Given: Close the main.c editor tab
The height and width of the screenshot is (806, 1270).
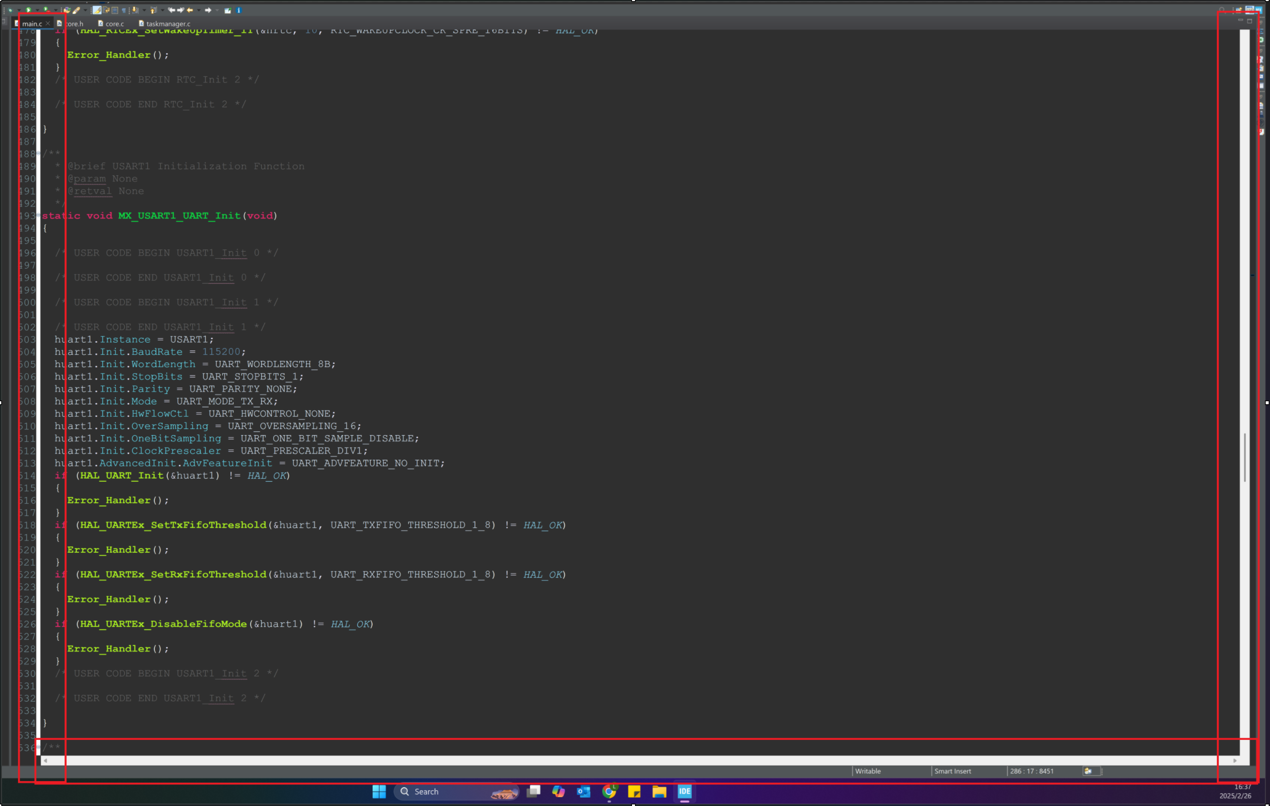Looking at the screenshot, I should click(x=48, y=23).
